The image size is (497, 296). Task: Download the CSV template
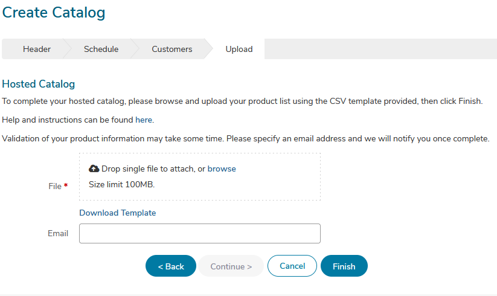[x=118, y=213]
